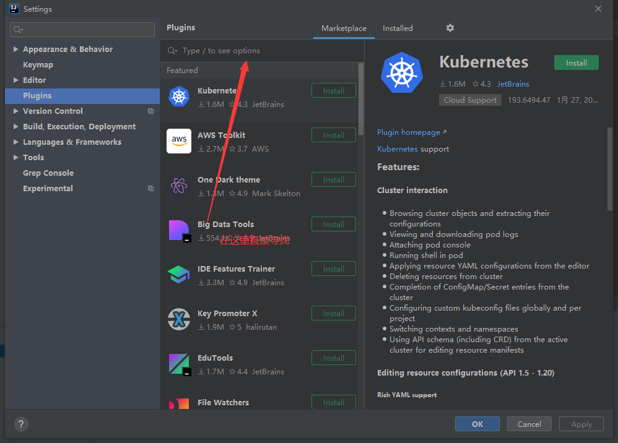Click the AWS Toolkit plugin icon

[x=179, y=141]
